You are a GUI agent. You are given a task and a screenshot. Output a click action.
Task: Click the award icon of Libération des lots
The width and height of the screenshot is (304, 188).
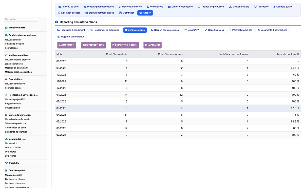[59, 13]
